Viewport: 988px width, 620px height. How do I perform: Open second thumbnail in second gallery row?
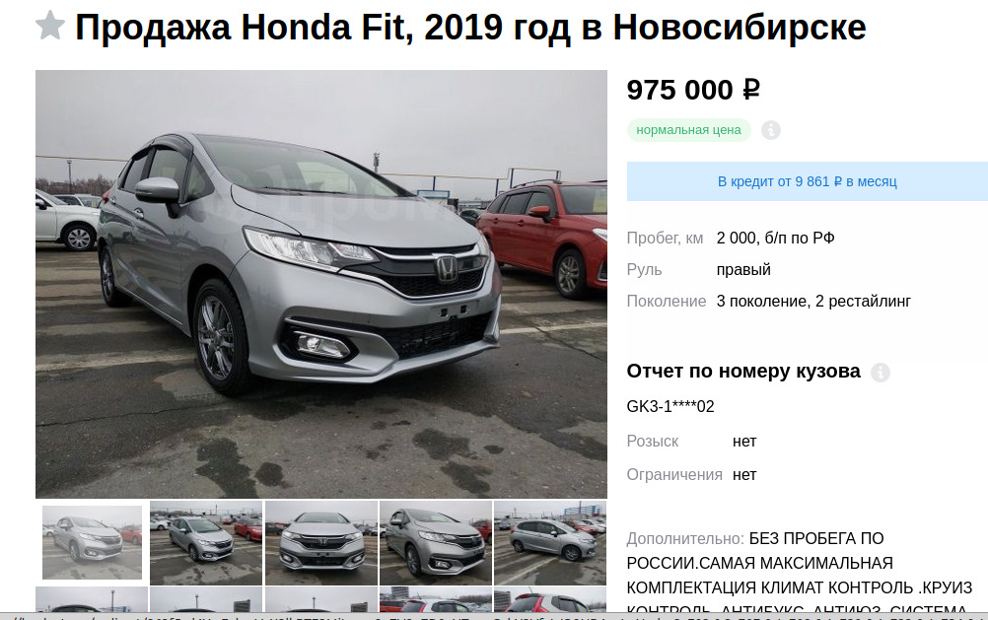(206, 599)
